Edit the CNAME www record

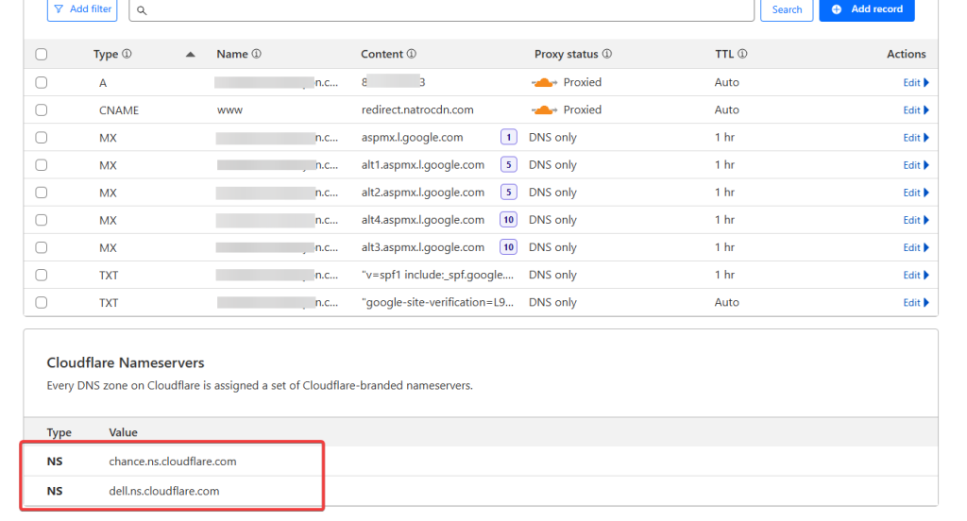[916, 110]
